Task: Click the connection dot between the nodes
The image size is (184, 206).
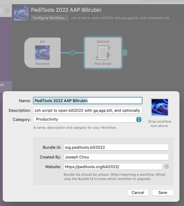Action: (73, 53)
